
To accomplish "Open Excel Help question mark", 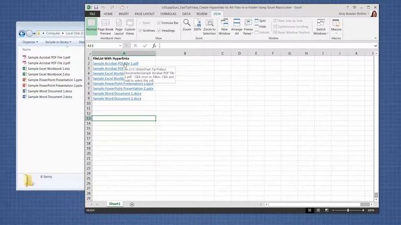I will (348, 7).
